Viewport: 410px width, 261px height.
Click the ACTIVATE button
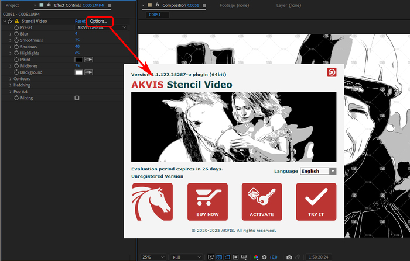pos(262,201)
